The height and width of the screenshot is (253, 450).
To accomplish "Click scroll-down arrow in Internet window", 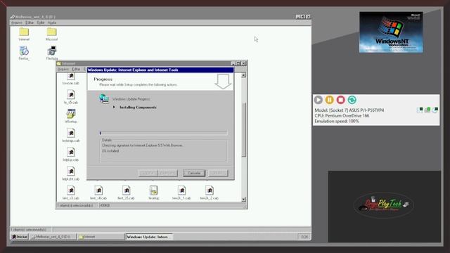I will tap(244, 199).
